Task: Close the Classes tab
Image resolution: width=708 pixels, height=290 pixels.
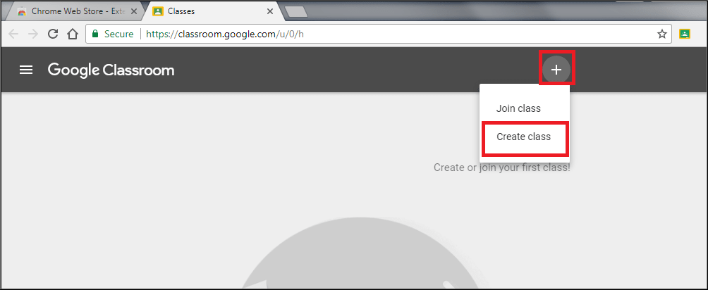Action: tap(270, 12)
